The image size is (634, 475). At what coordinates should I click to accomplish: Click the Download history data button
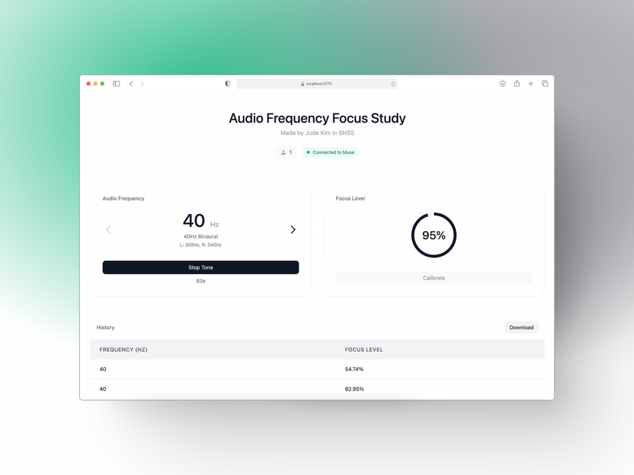click(521, 327)
